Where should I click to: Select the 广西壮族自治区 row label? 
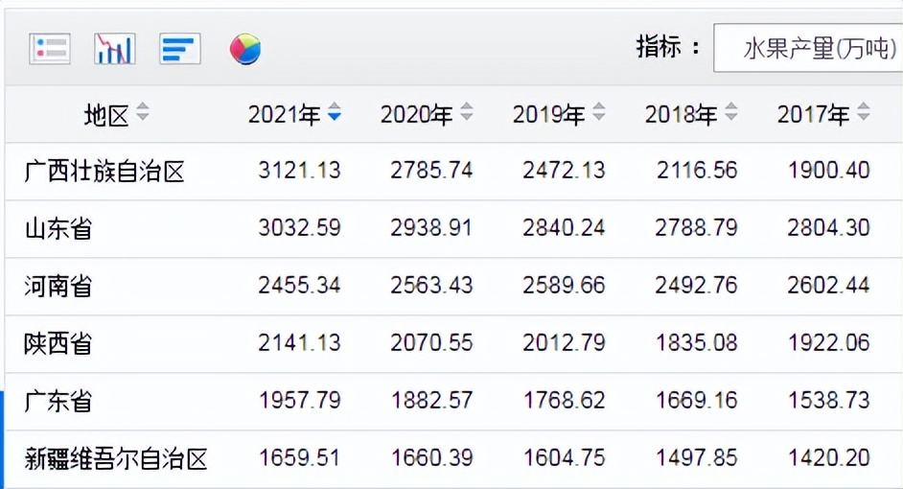[x=104, y=172]
